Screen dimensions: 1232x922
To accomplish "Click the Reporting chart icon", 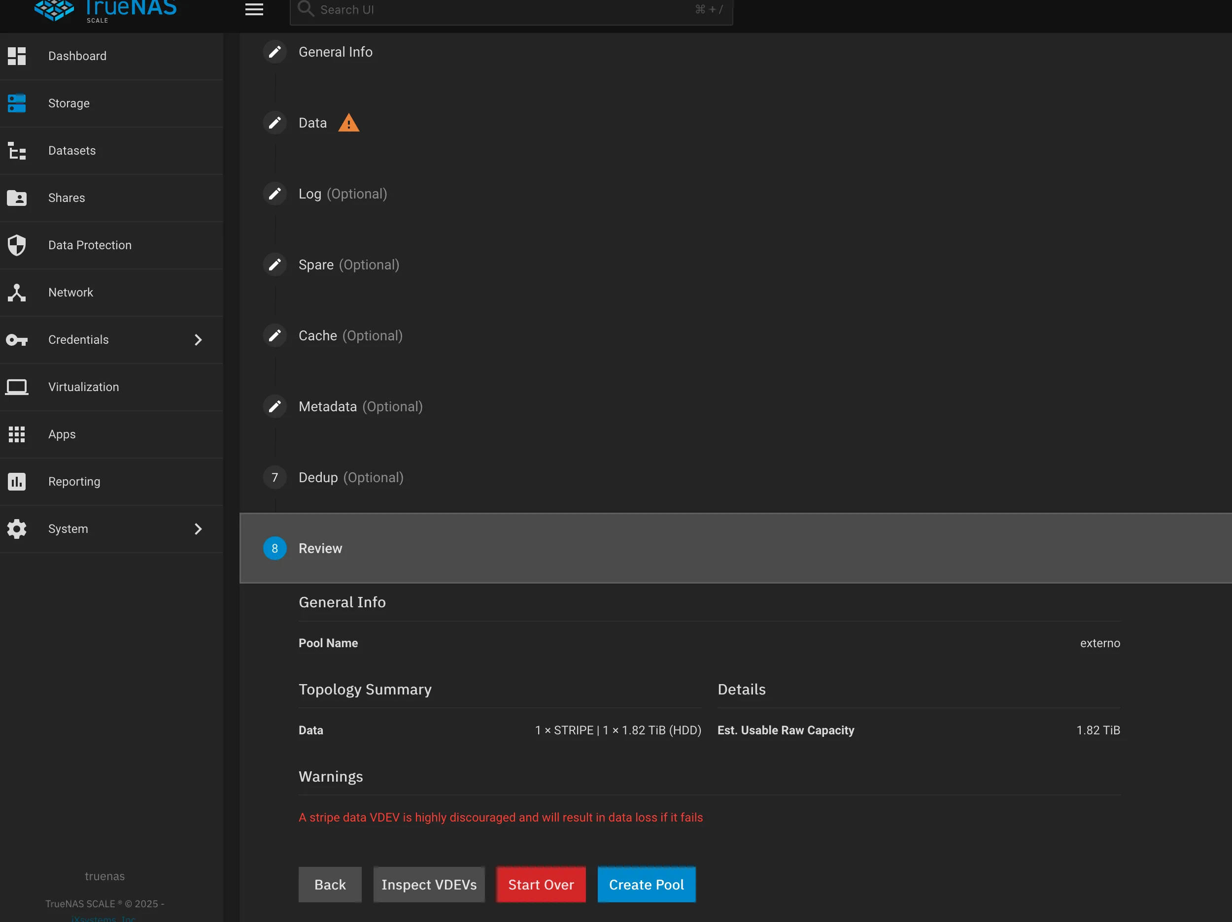I will pyautogui.click(x=17, y=482).
